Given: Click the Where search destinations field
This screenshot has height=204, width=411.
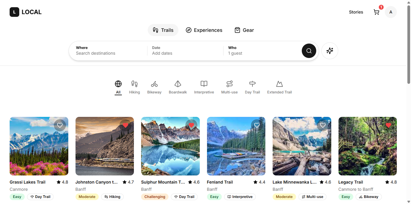Looking at the screenshot, I should [108, 51].
